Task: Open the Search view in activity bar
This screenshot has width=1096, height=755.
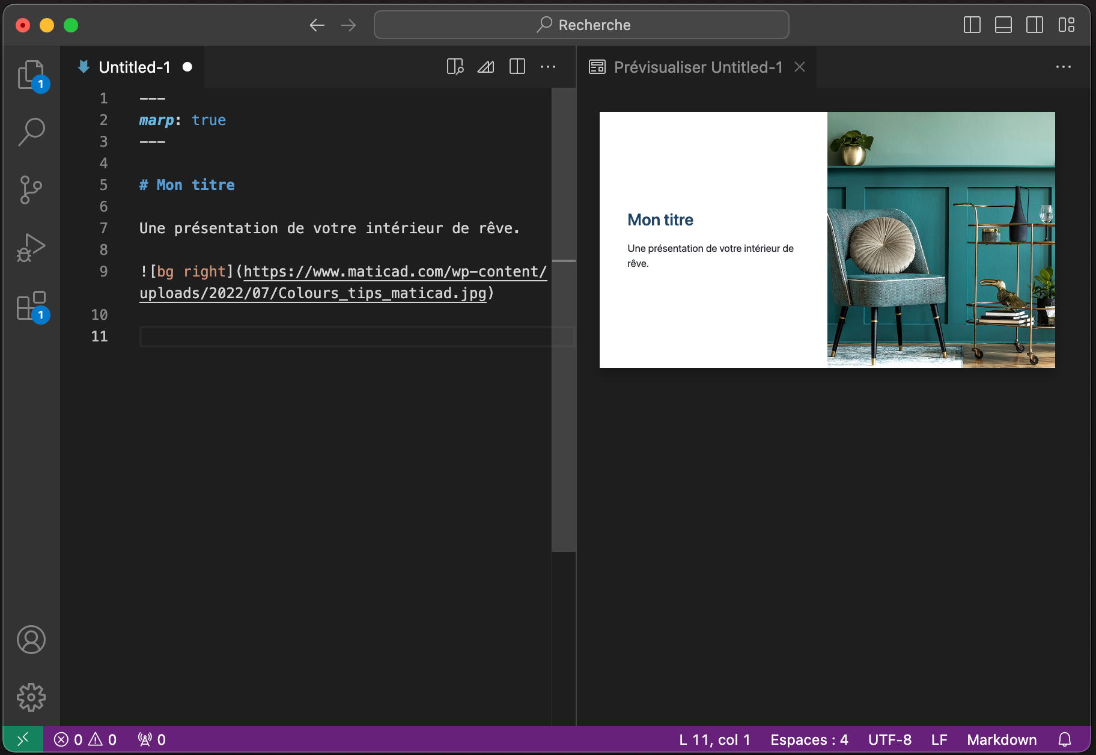Action: point(31,132)
